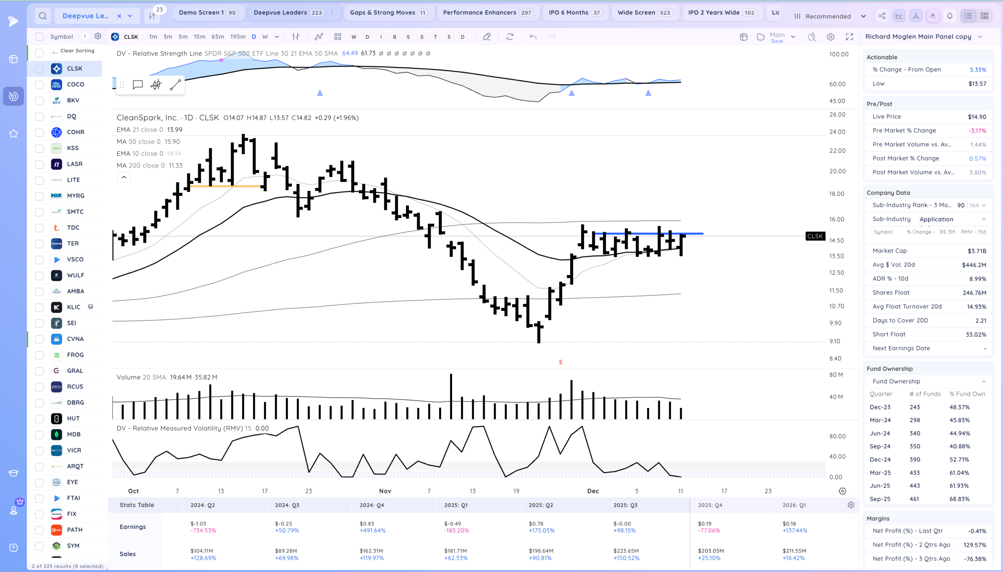Collapse the Fund Ownership section
The image size is (1003, 572).
(984, 381)
